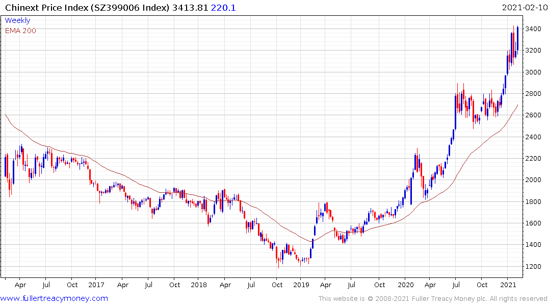Click the 1200 price axis label

coord(533,266)
